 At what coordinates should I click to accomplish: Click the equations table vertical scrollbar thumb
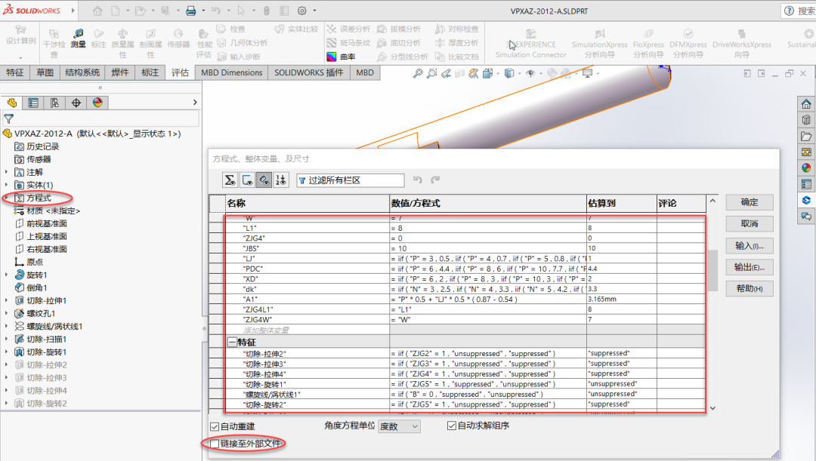click(x=712, y=270)
